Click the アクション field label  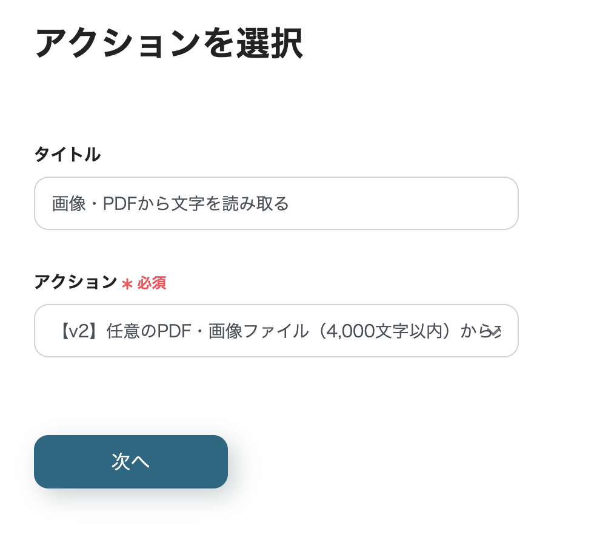[75, 282]
